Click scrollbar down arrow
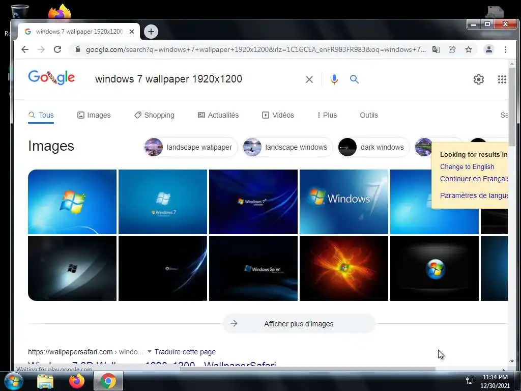The height and width of the screenshot is (391, 521). pyautogui.click(x=512, y=361)
